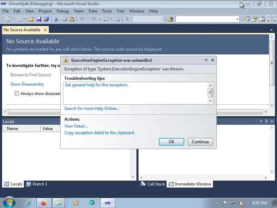Switch to the Watch 1 tab
The height and width of the screenshot is (208, 277).
click(37, 184)
